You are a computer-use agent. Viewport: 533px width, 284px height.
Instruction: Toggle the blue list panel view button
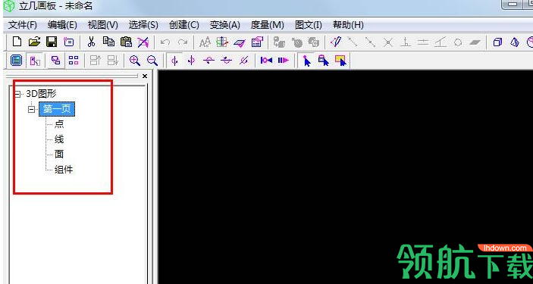pos(17,61)
